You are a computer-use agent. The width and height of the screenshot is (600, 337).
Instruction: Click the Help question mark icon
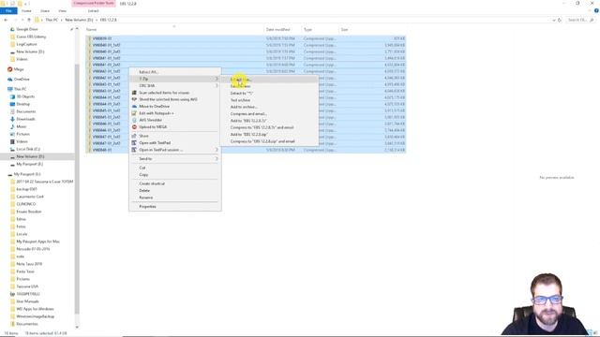click(x=596, y=10)
